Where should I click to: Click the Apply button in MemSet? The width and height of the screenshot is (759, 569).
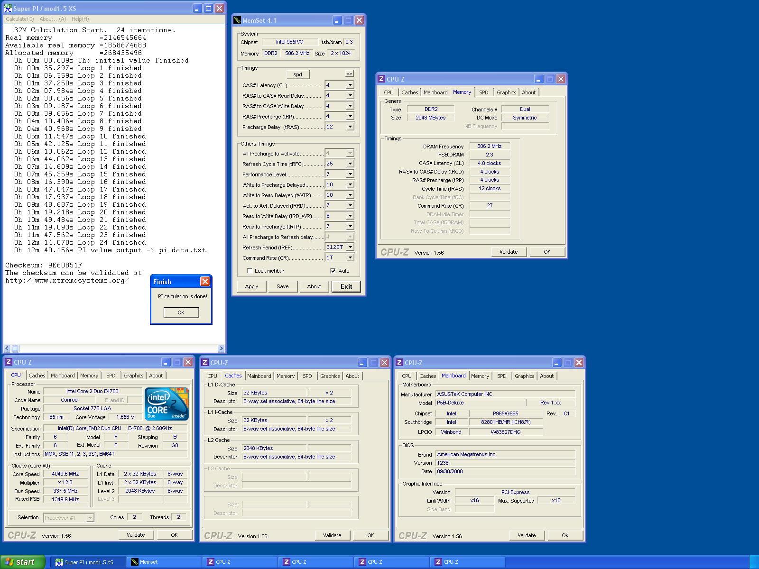(251, 286)
